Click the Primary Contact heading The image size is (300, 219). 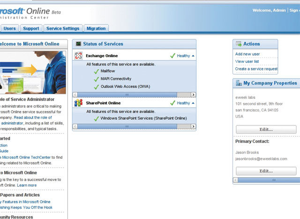[x=252, y=141]
